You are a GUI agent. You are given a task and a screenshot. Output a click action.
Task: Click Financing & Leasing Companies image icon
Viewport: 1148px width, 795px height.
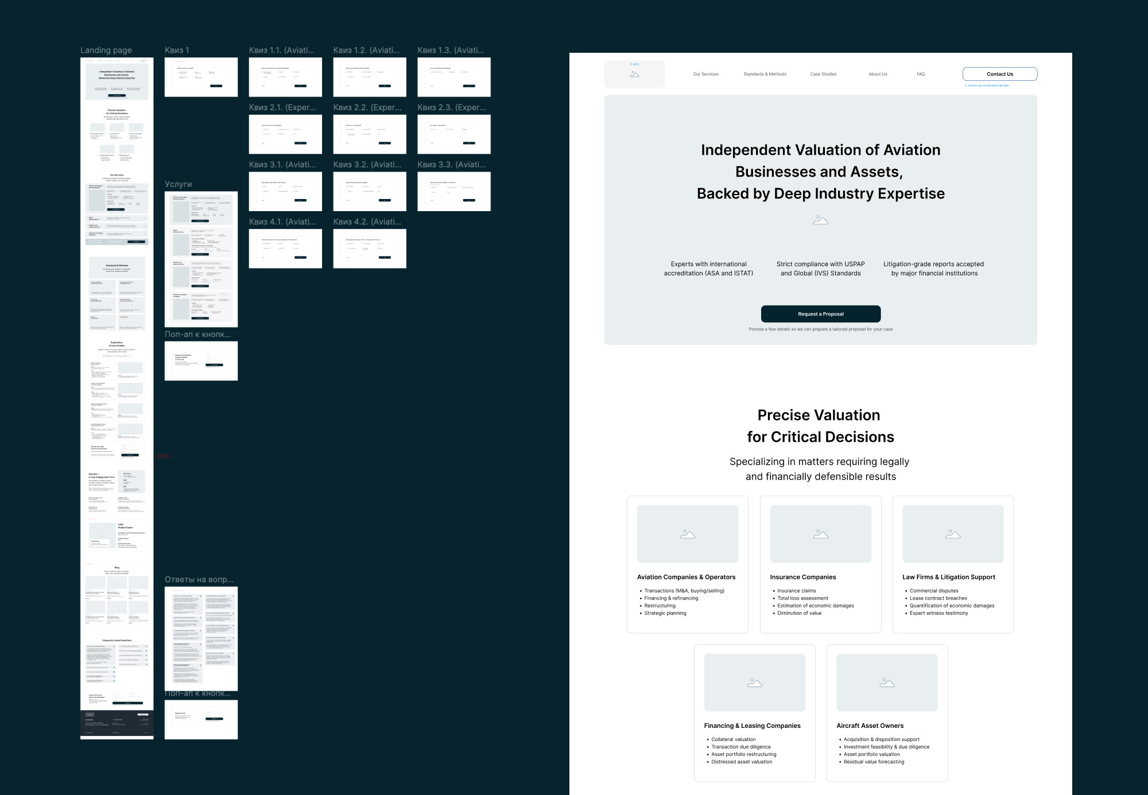pyautogui.click(x=754, y=683)
